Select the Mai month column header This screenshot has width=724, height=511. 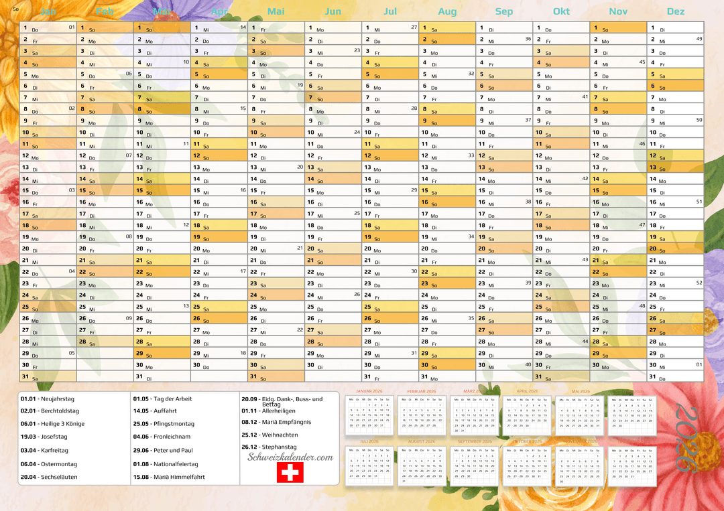(276, 11)
